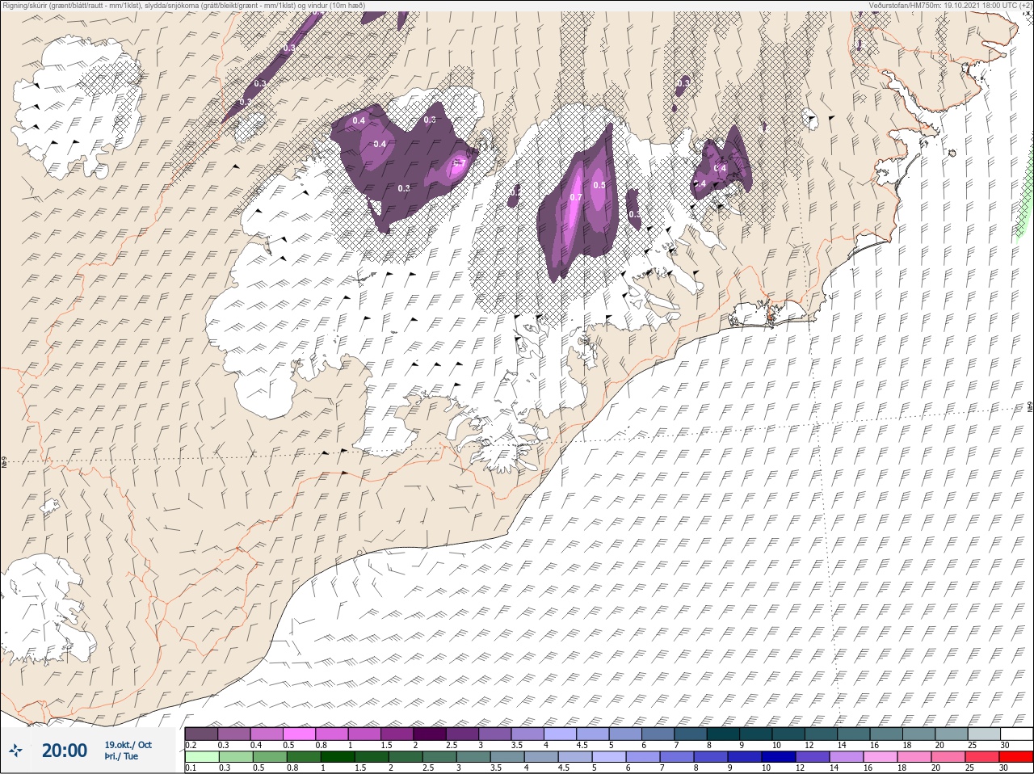This screenshot has width=1034, height=774.
Task: Select the pink swatch labeled 18, bottom row
Action: [914, 757]
